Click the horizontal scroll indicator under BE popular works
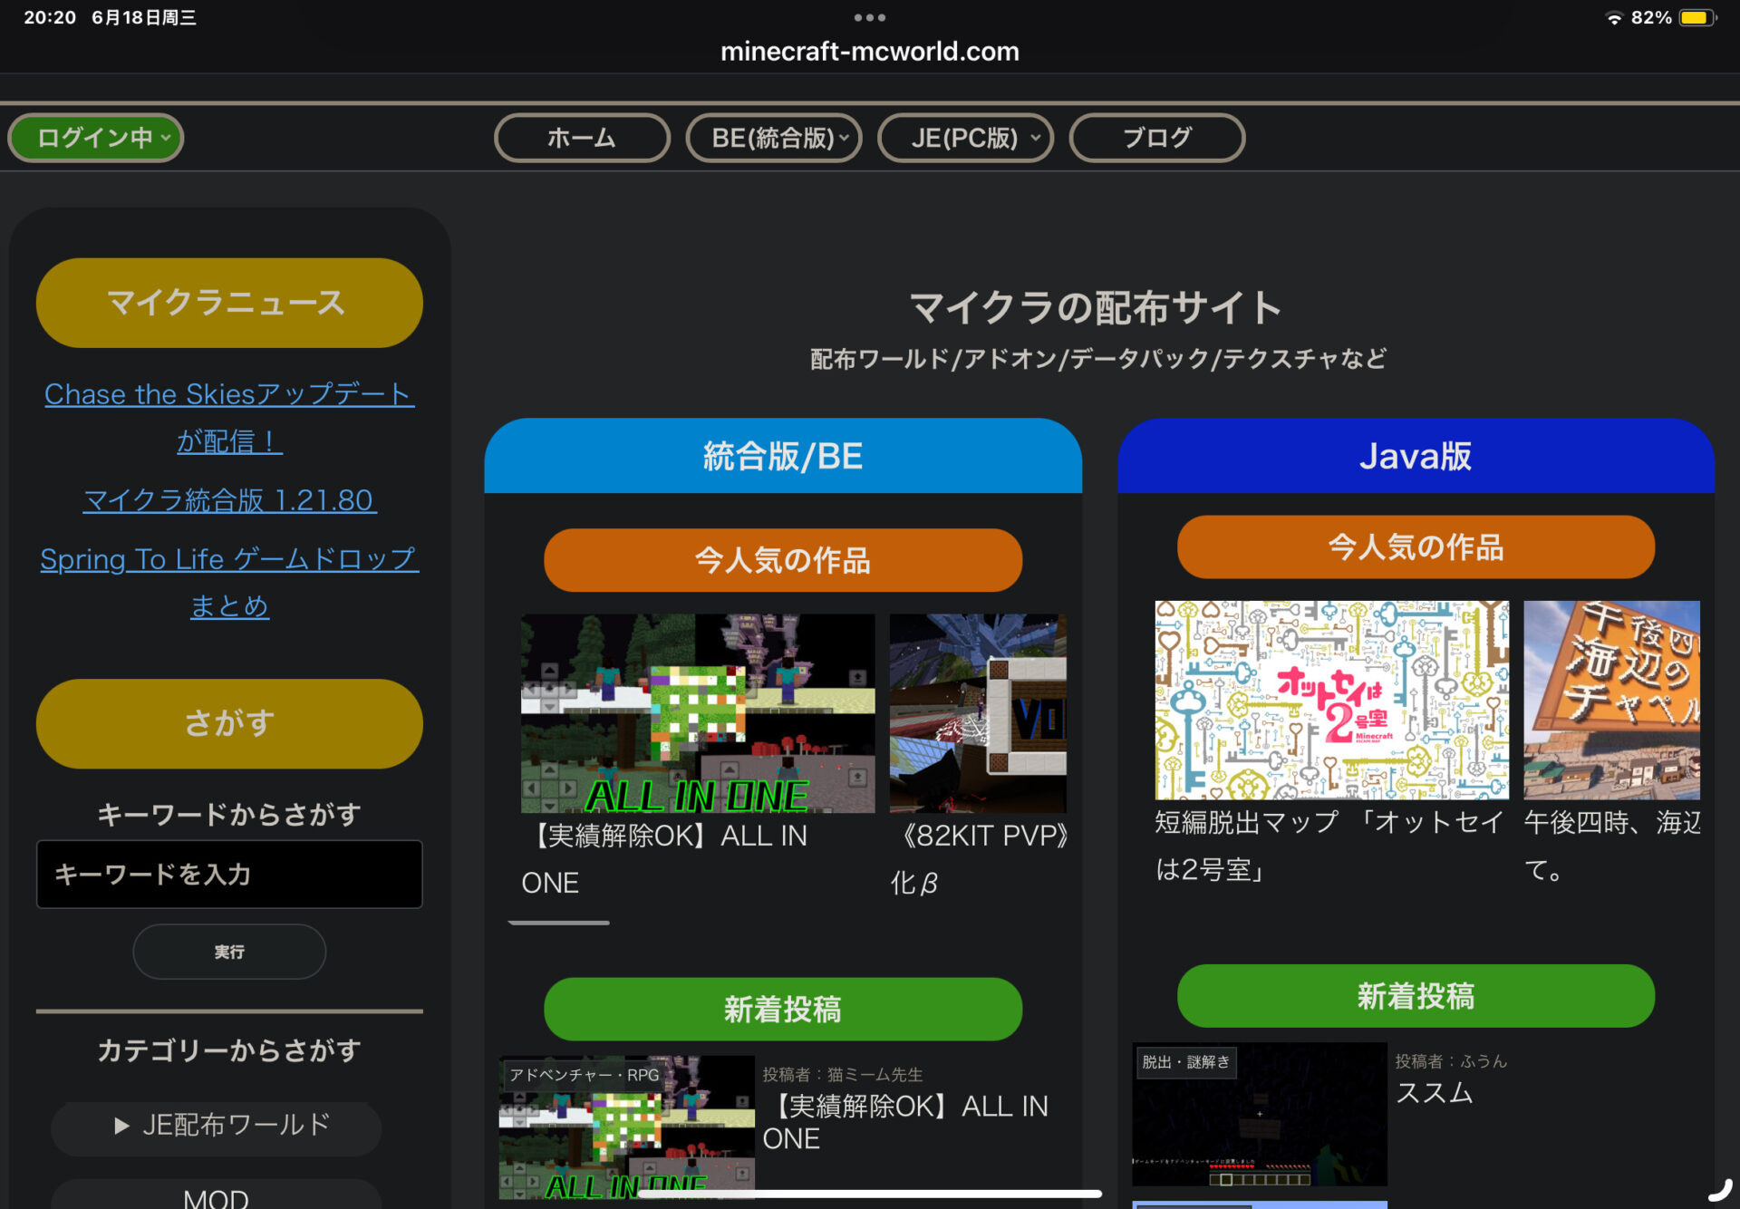Viewport: 1740px width, 1209px height. tap(558, 923)
